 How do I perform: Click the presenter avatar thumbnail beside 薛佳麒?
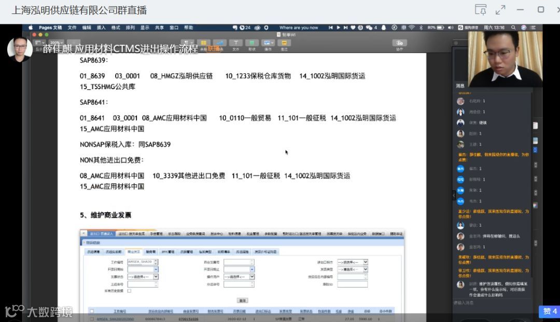20,49
